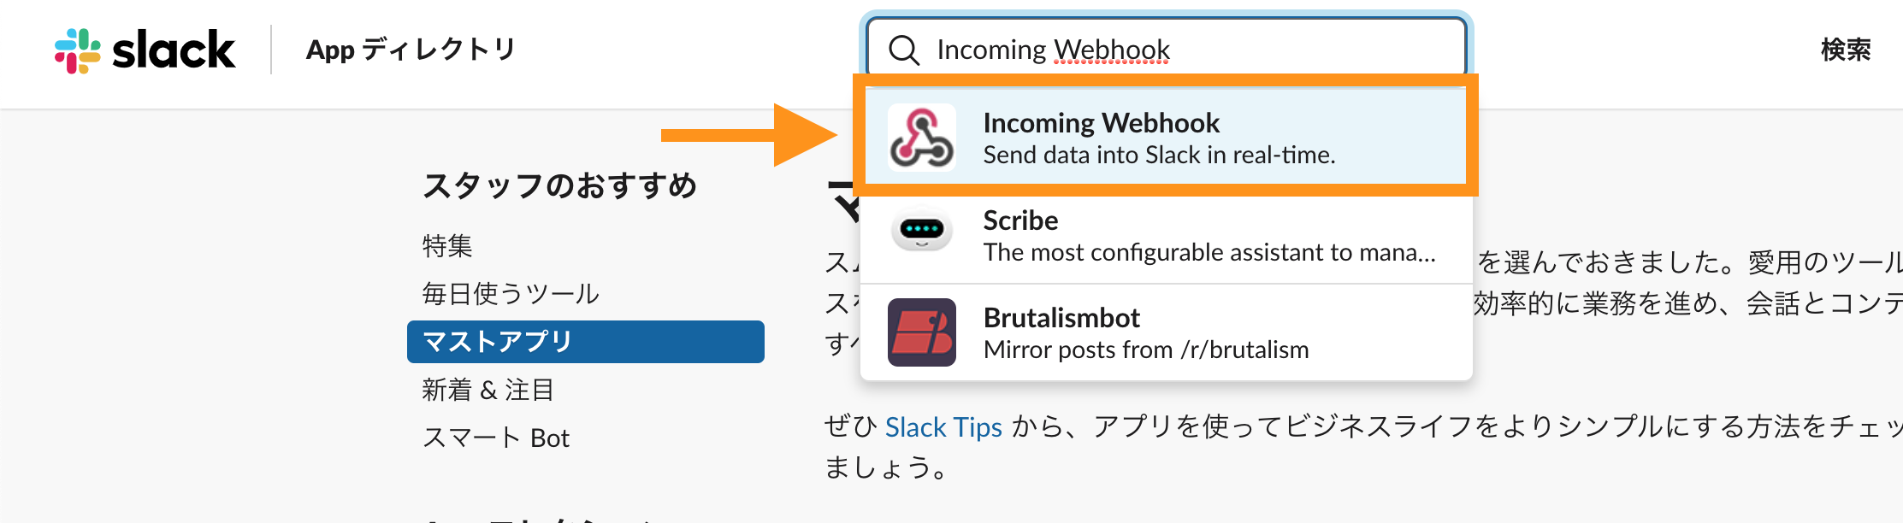Click the Slack logo icon
This screenshot has width=1903, height=523.
click(77, 50)
